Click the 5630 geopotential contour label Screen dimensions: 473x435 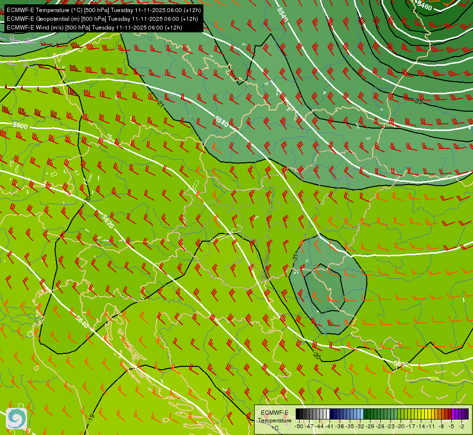(401, 364)
